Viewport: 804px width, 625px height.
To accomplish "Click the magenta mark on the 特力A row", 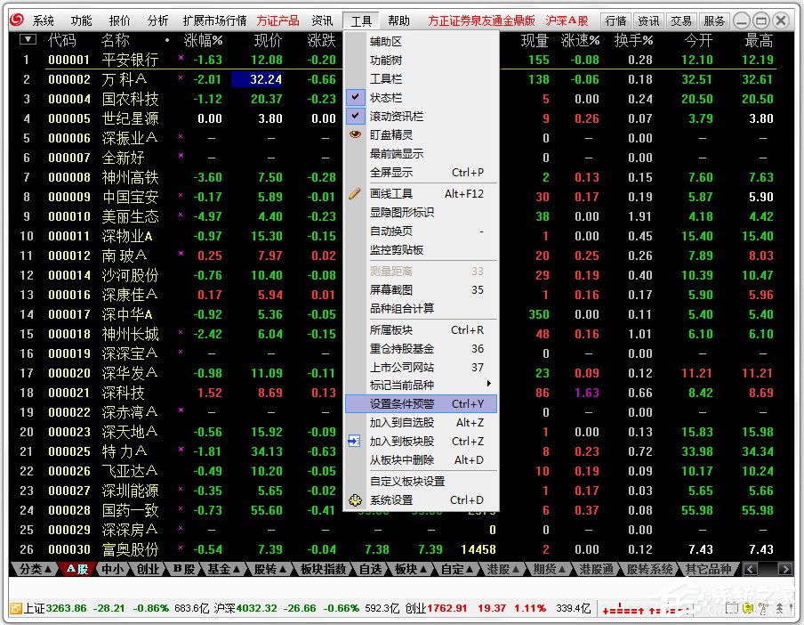I will [x=181, y=450].
